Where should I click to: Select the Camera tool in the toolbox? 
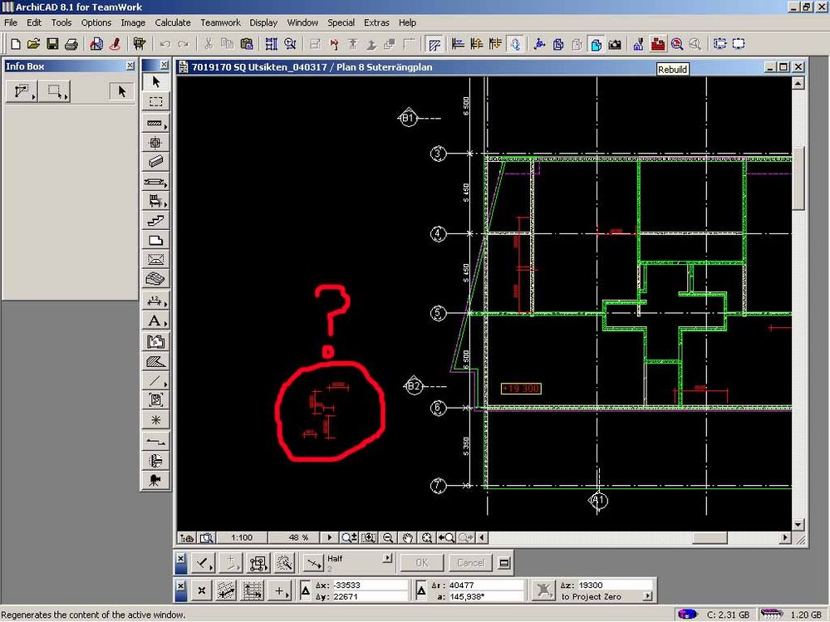point(155,480)
